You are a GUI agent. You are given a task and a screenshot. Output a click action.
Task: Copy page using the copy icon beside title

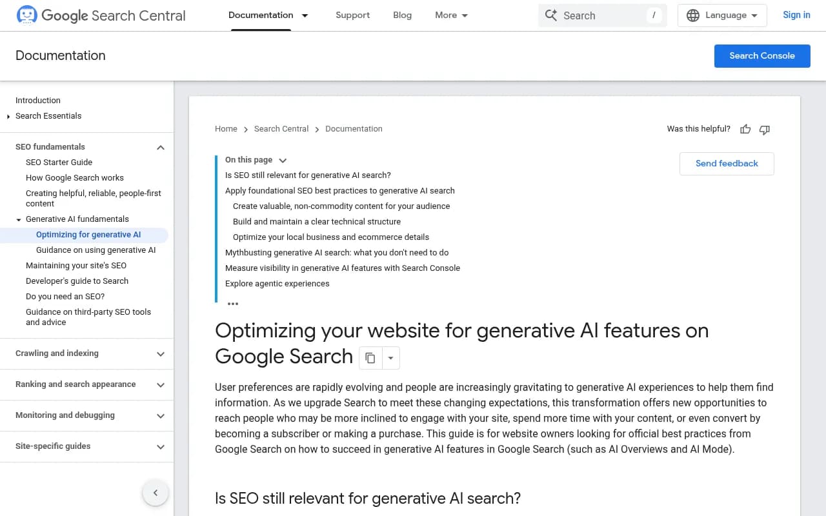[x=370, y=358]
